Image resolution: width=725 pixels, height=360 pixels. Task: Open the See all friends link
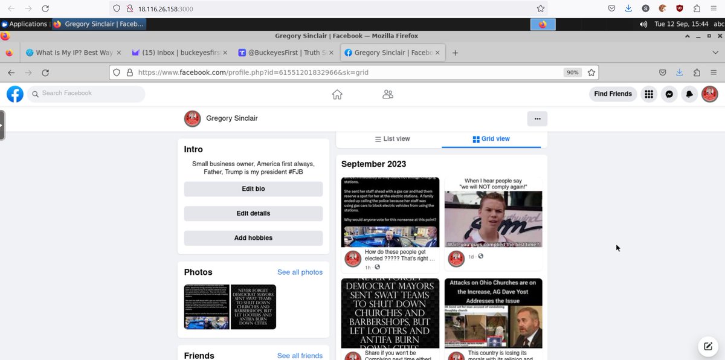[300, 356]
